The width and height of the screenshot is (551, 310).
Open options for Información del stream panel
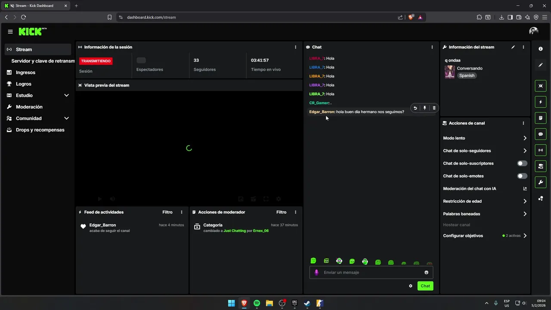[x=523, y=47]
